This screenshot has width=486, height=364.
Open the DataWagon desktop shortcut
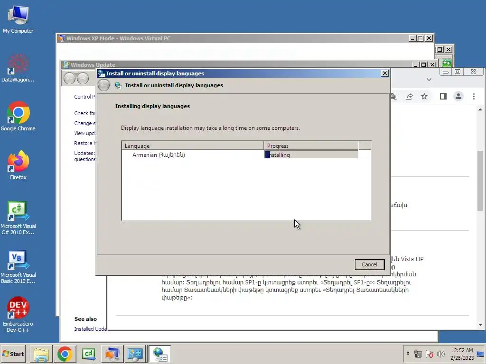(18, 68)
